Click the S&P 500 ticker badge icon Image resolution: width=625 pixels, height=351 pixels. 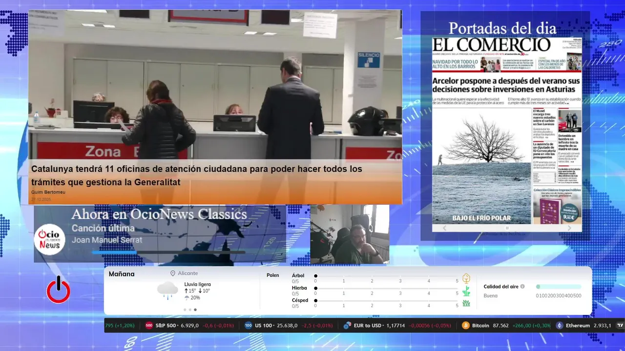[x=149, y=326]
